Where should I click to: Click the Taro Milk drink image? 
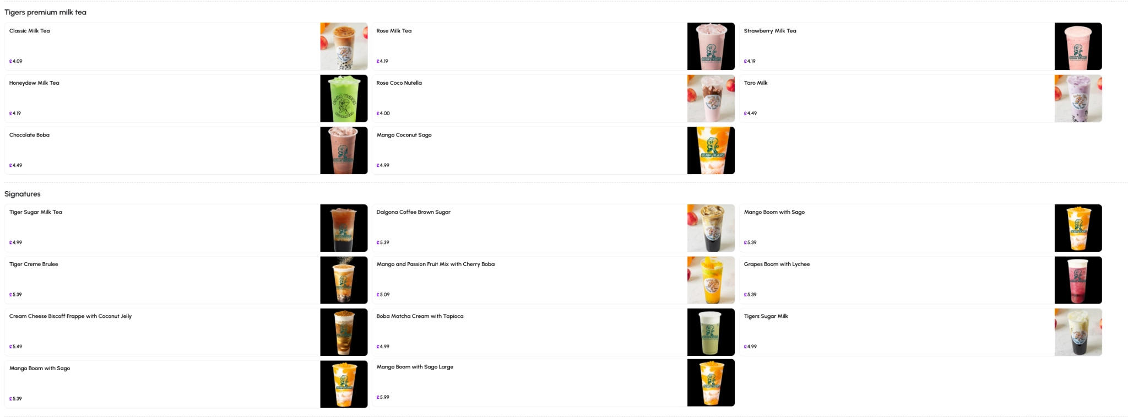pos(1078,99)
